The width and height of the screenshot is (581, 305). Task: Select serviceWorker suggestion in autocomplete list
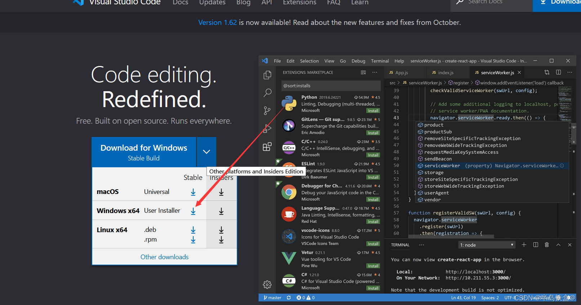(x=493, y=166)
